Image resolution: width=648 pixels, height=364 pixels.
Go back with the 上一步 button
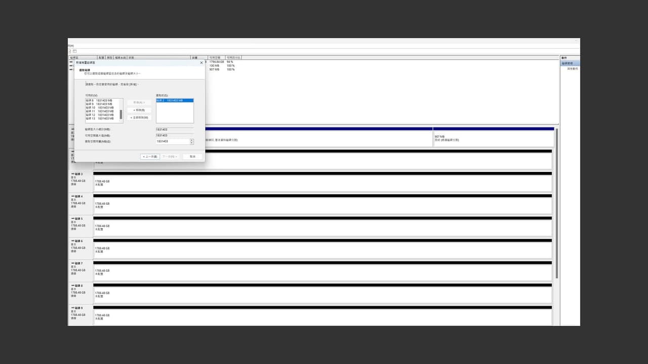pos(150,157)
